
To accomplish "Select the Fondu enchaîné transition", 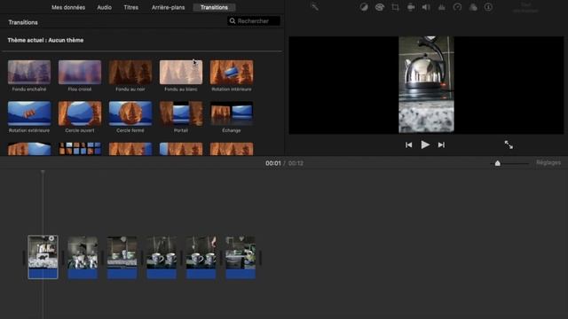I will [x=29, y=72].
